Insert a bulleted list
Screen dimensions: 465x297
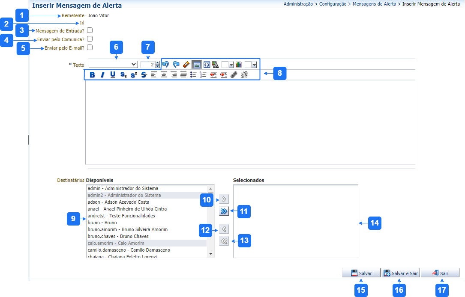click(x=193, y=75)
